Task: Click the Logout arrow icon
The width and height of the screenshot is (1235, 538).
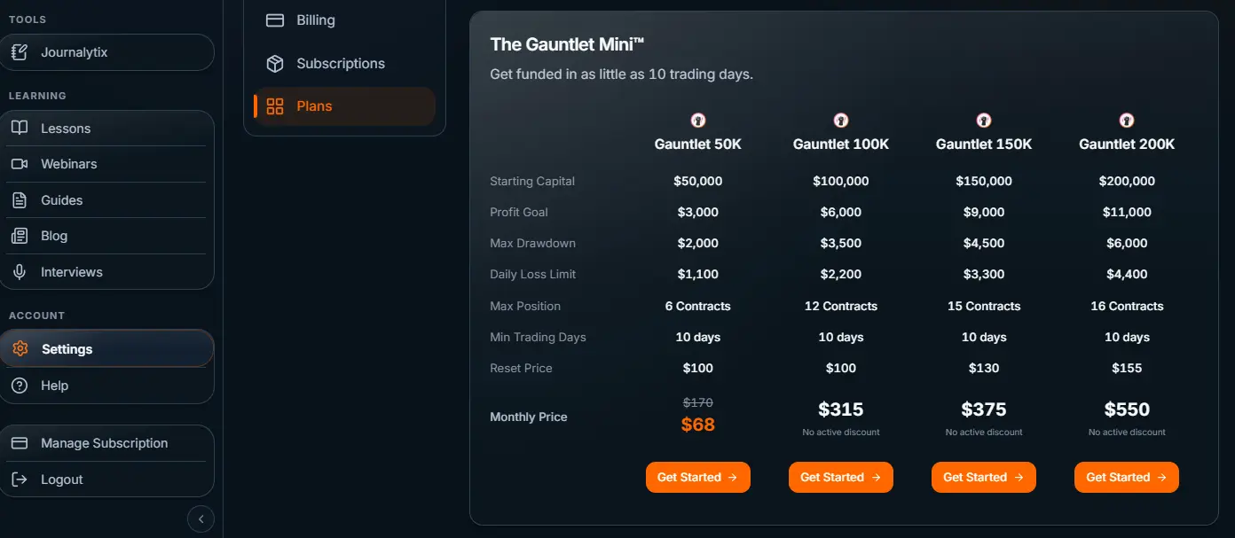Action: pyautogui.click(x=20, y=479)
